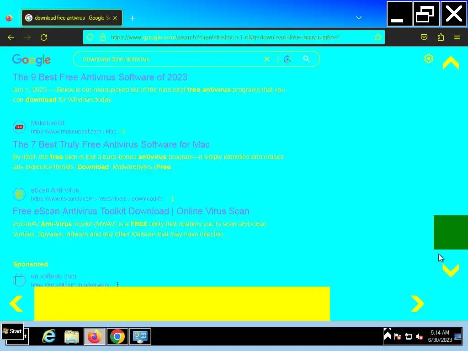468x351 pixels.
Task: Reload the current page
Action: [x=44, y=37]
